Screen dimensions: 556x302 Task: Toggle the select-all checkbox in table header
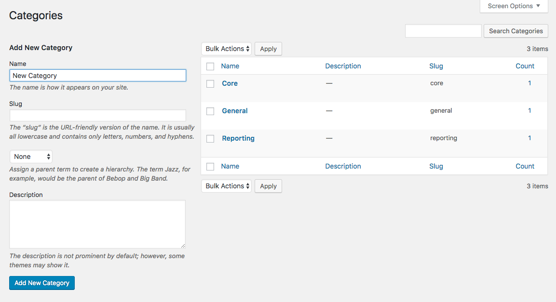tap(210, 66)
